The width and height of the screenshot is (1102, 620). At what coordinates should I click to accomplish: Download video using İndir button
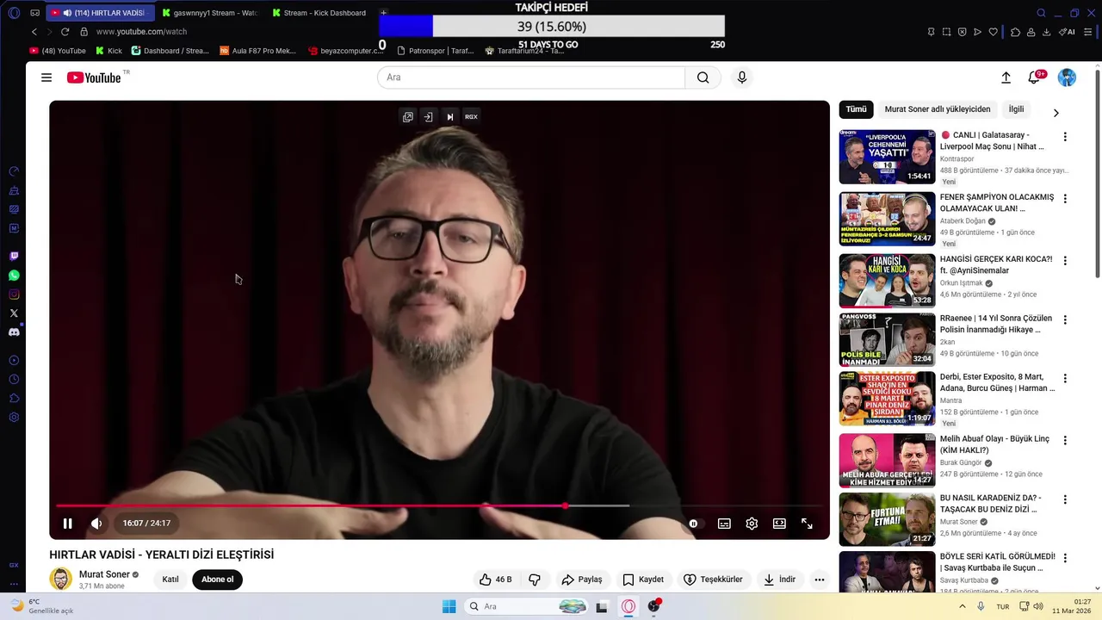779,580
